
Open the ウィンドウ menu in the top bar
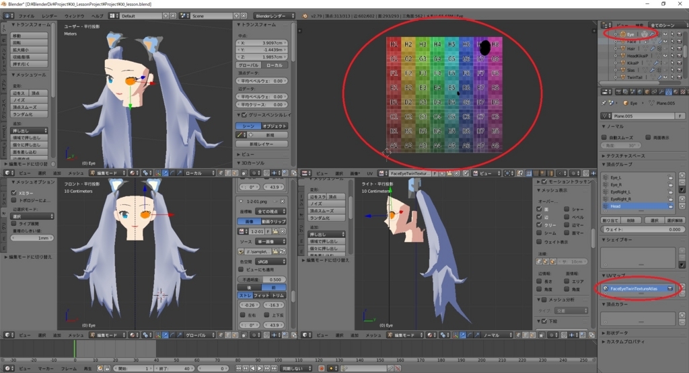74,16
